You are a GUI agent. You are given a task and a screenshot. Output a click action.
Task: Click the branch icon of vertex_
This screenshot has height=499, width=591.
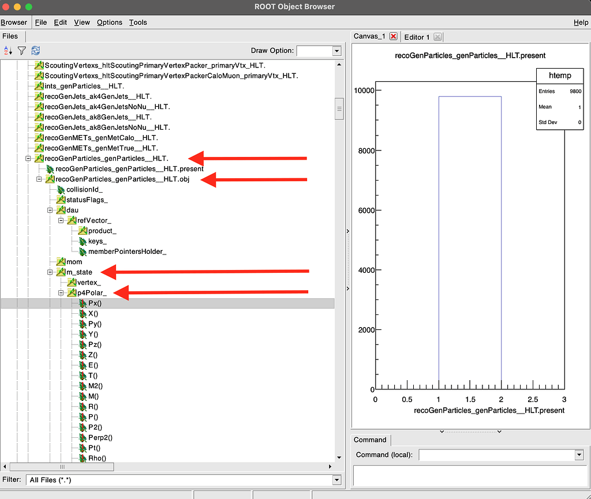72,283
